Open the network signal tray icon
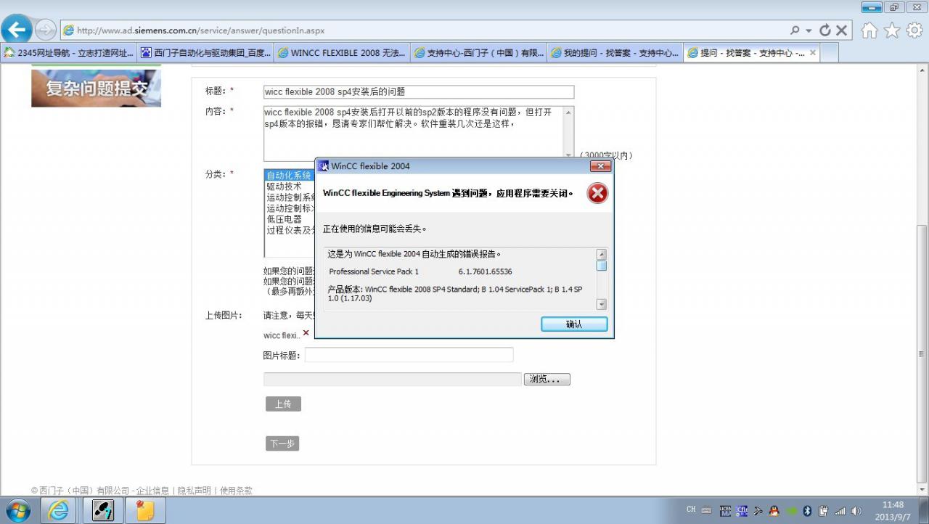Viewport: 929px width, 524px height. tap(840, 511)
